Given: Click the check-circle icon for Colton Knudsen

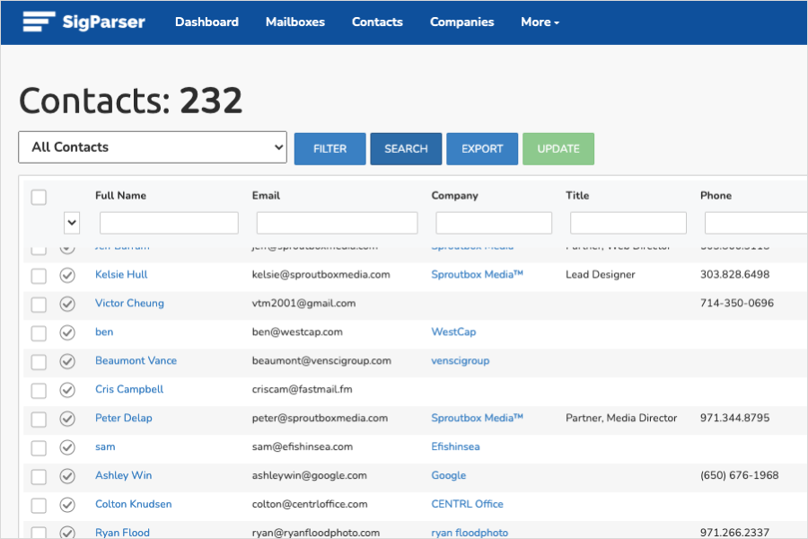Looking at the screenshot, I should [67, 505].
